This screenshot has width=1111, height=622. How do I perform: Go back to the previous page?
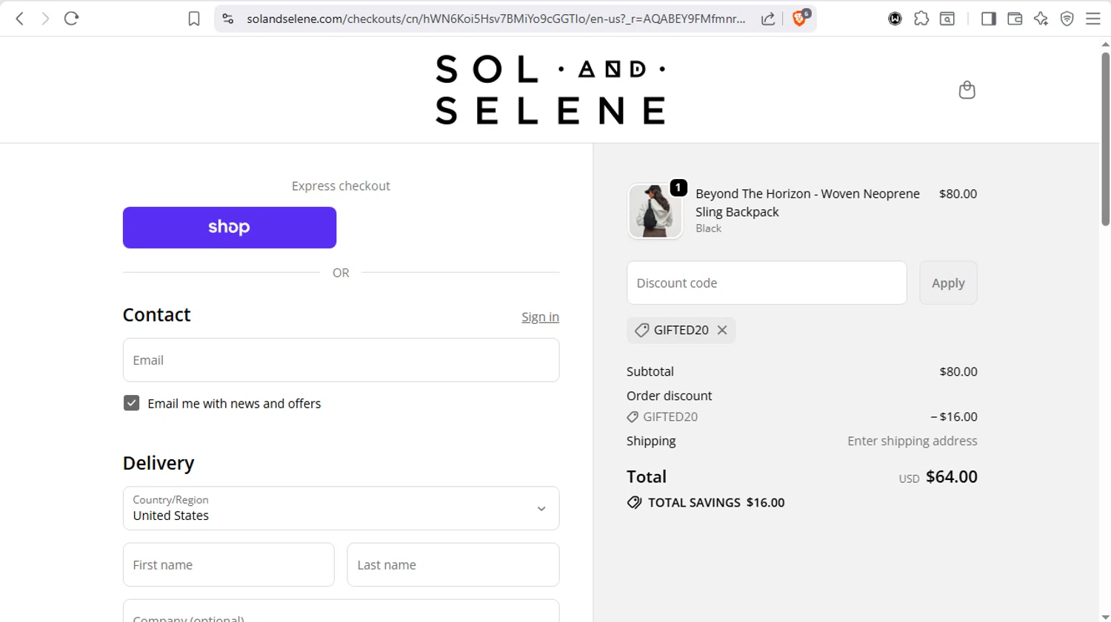20,18
